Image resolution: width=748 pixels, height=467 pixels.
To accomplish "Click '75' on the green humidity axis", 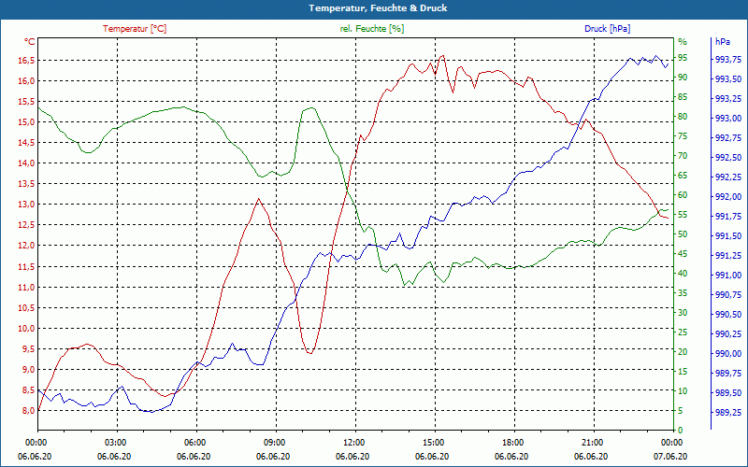I will coord(683,136).
